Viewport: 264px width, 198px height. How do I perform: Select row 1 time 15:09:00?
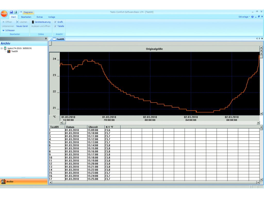pyautogui.click(x=96, y=130)
